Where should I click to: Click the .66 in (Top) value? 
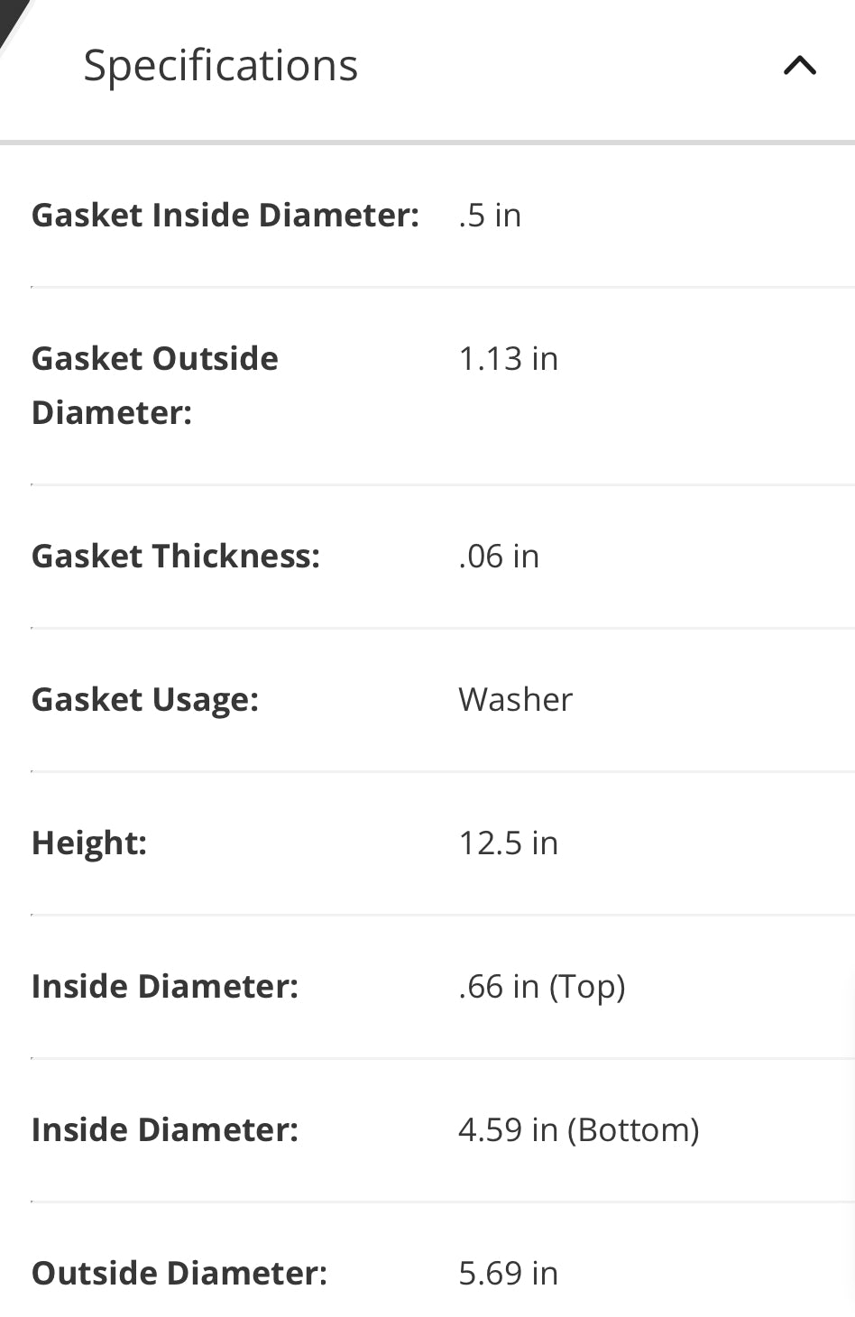click(x=542, y=987)
